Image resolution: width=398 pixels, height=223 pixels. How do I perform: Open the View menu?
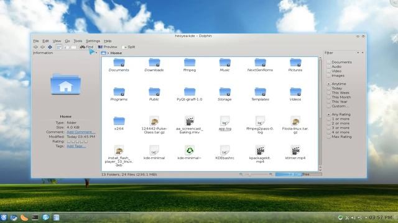tap(57, 41)
